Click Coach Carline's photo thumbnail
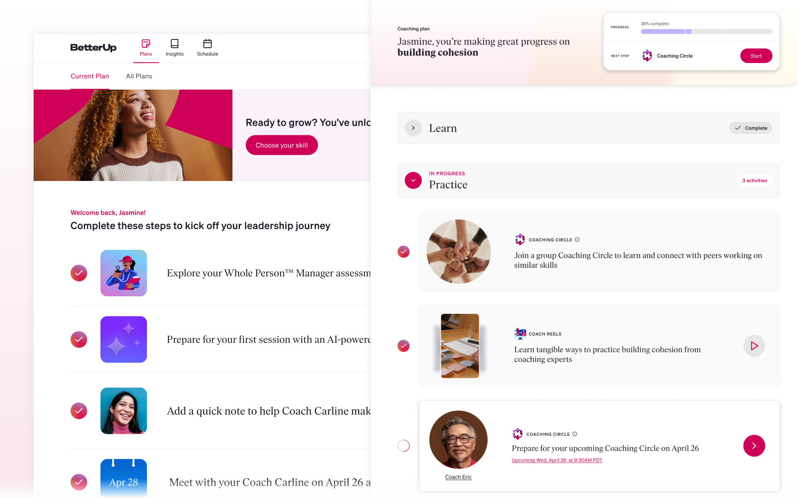 (x=124, y=411)
